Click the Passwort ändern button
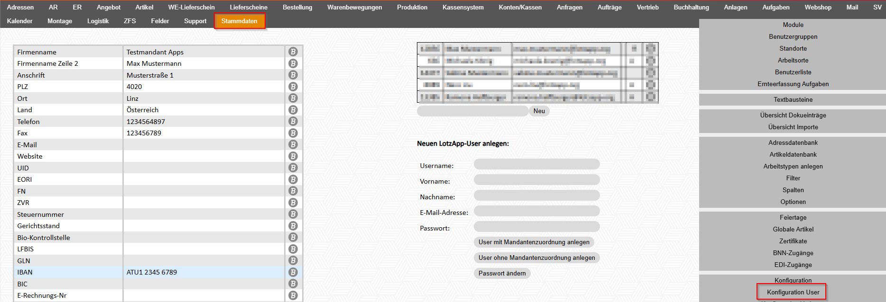Image resolution: width=886 pixels, height=302 pixels. click(502, 273)
